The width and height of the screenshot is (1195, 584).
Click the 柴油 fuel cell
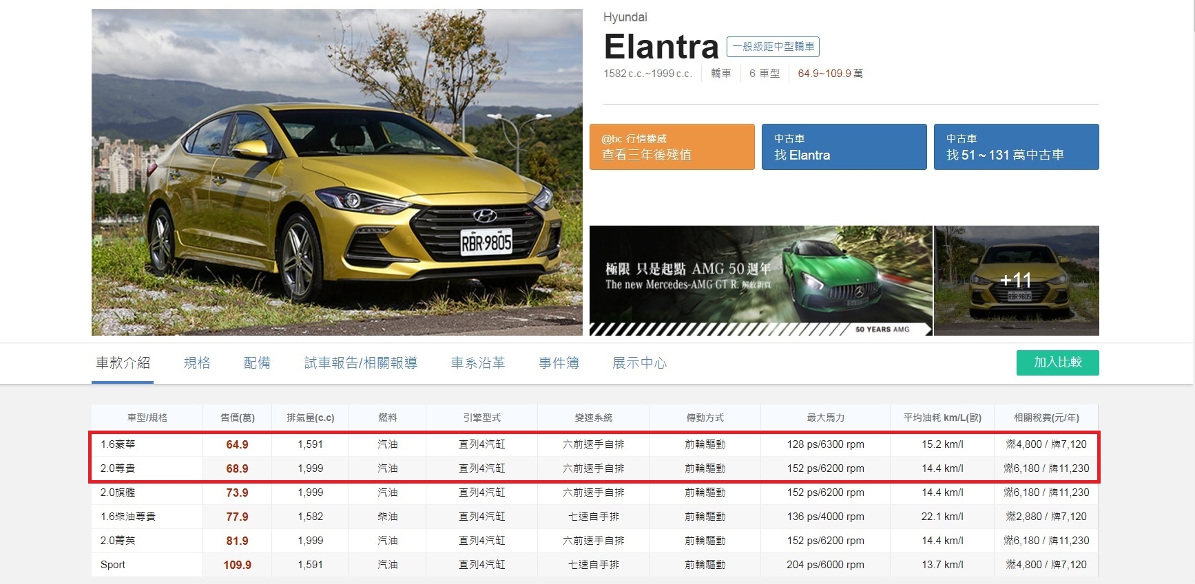point(388,517)
